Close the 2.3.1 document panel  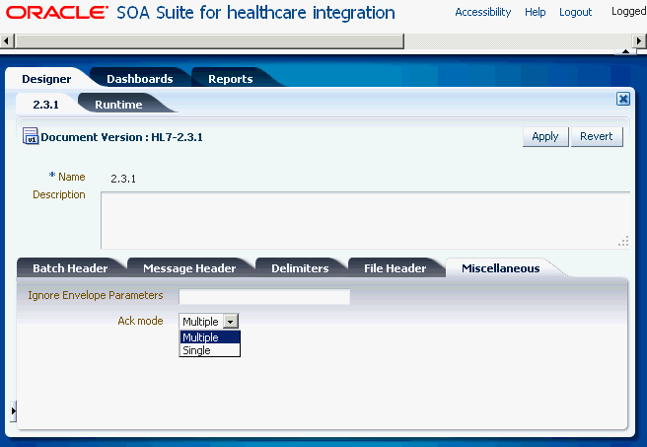[623, 99]
